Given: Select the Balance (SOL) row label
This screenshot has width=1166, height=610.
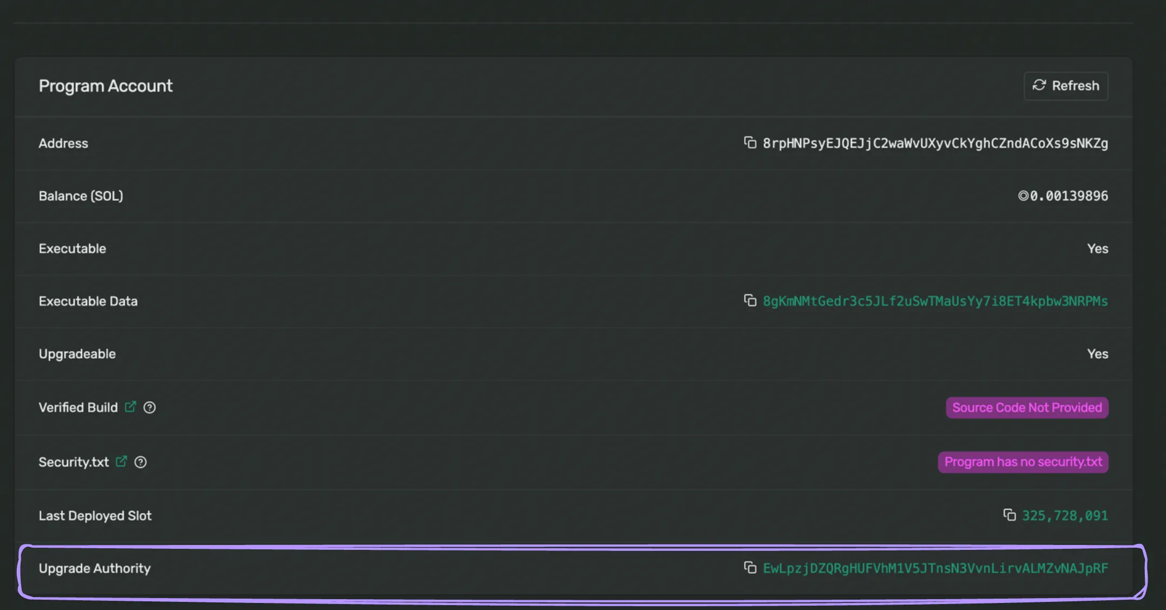Looking at the screenshot, I should click(x=80, y=196).
